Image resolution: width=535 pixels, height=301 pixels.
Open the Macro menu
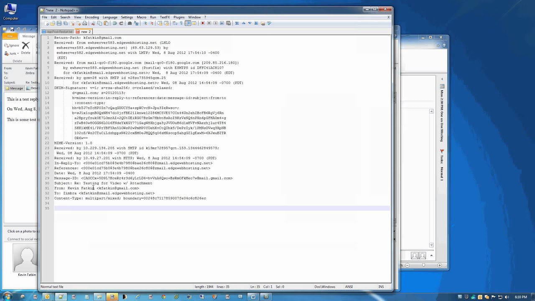pos(141,17)
